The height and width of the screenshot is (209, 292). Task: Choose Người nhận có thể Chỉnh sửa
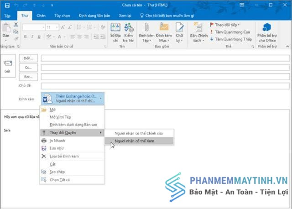[x=139, y=133]
